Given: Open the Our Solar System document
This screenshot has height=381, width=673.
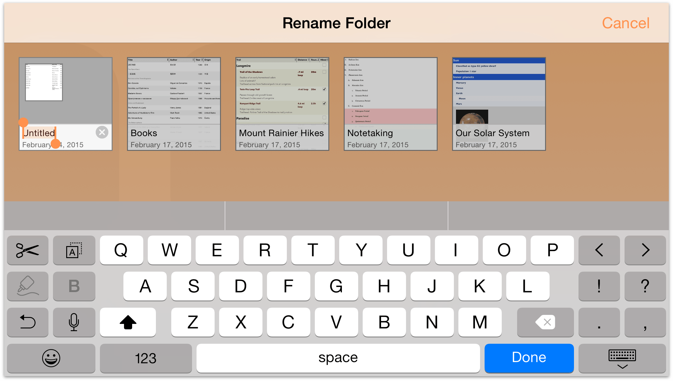Looking at the screenshot, I should click(499, 104).
